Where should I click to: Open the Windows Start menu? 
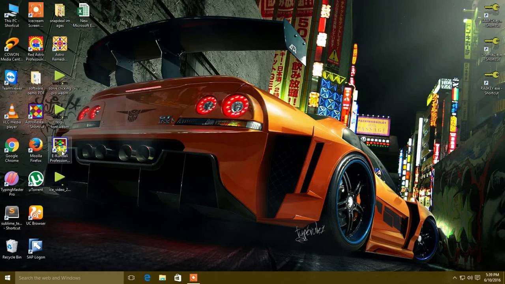pos(7,278)
